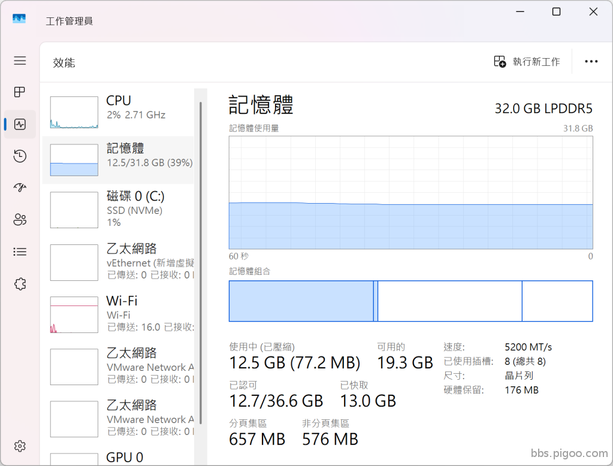Screen dimensions: 613x466
Task: Select the first VMware Network 乙太網路 item
Action: click(118, 367)
